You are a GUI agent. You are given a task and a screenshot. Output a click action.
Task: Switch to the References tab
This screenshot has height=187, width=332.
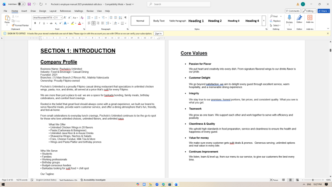(x=65, y=11)
